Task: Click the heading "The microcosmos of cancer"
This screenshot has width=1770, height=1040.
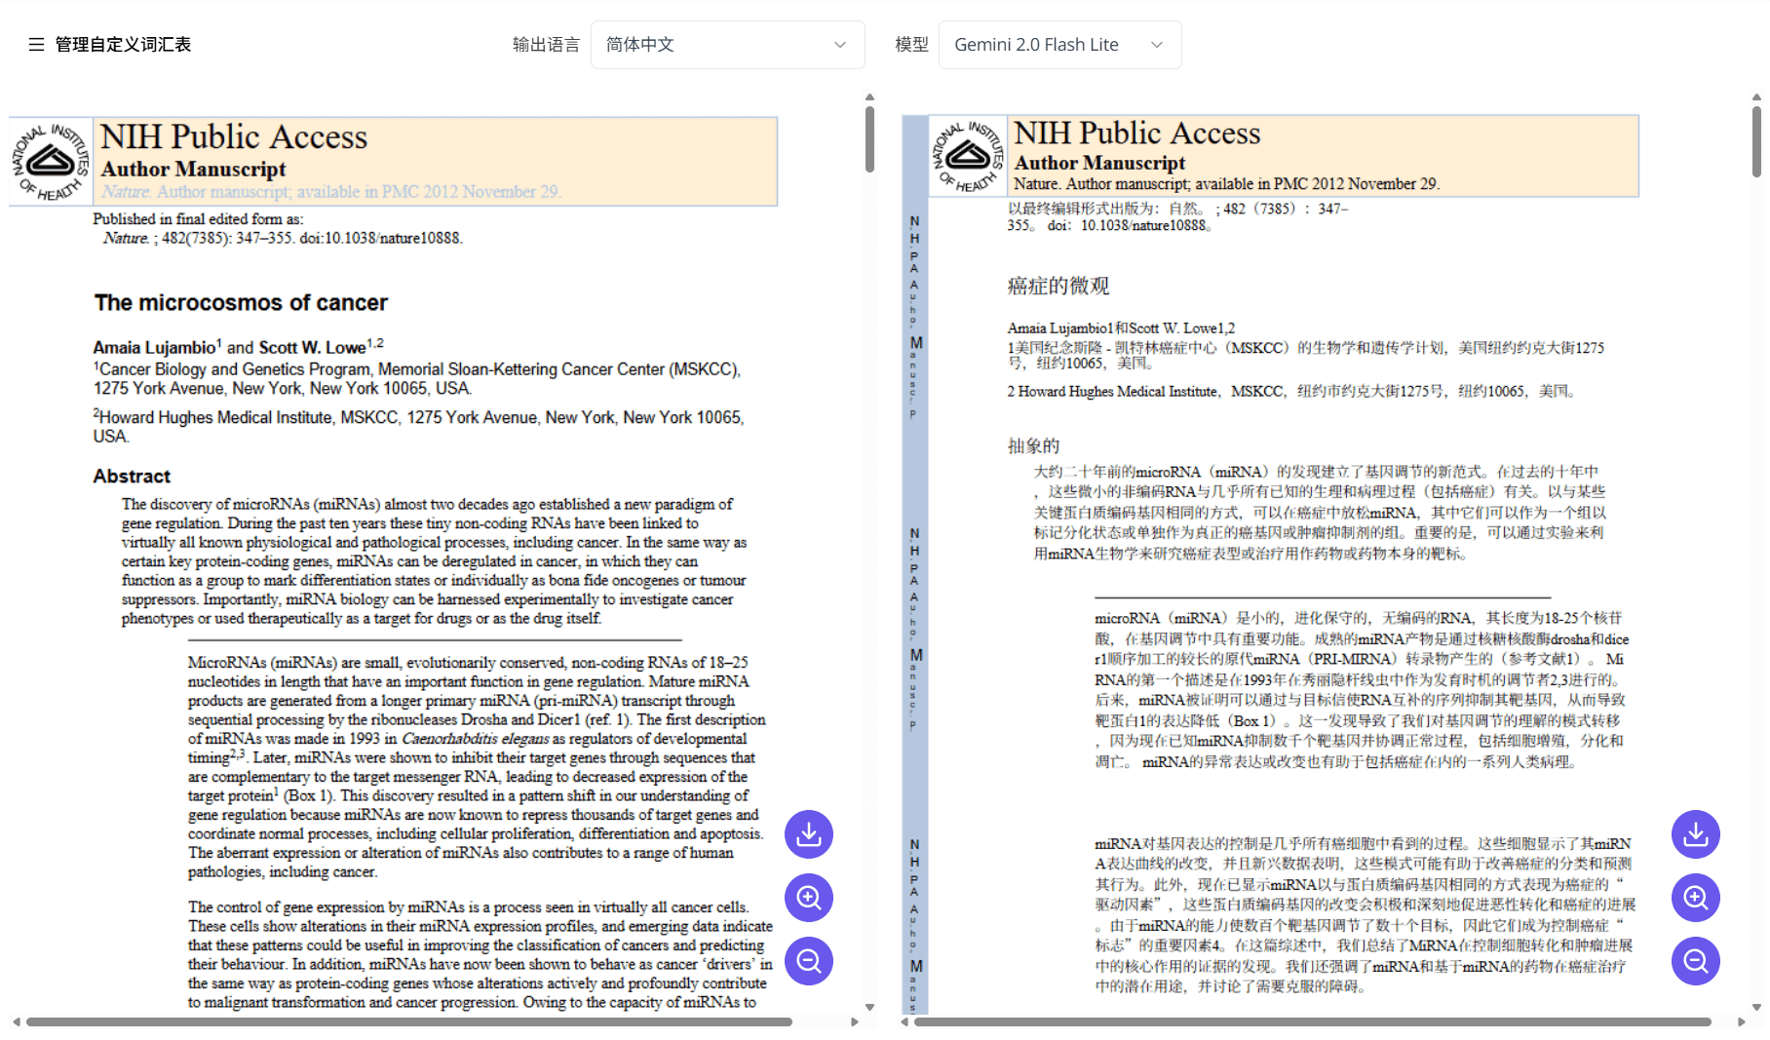Action: [241, 303]
